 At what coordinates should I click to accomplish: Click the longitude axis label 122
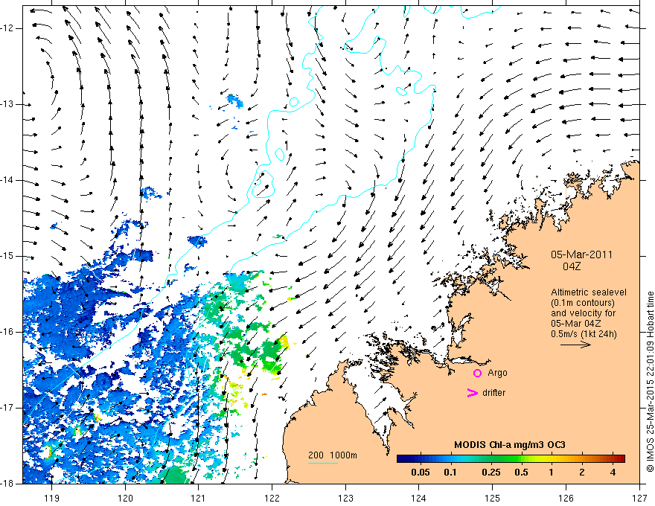[272, 498]
